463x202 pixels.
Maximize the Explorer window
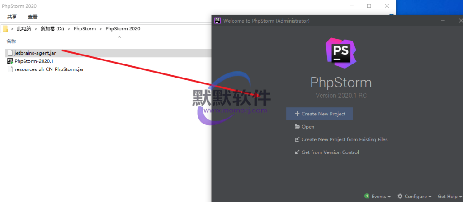[369, 6]
